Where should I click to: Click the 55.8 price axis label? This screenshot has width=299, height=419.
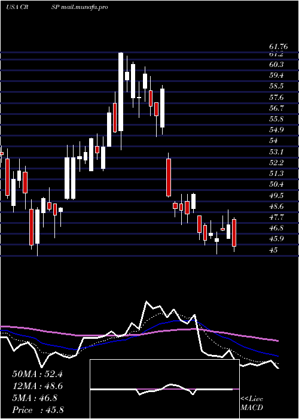[276, 119]
